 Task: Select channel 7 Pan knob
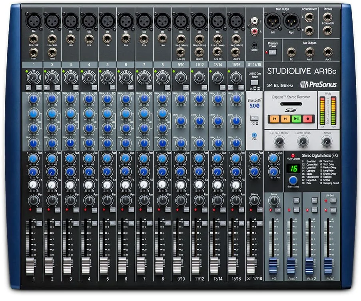144,200
